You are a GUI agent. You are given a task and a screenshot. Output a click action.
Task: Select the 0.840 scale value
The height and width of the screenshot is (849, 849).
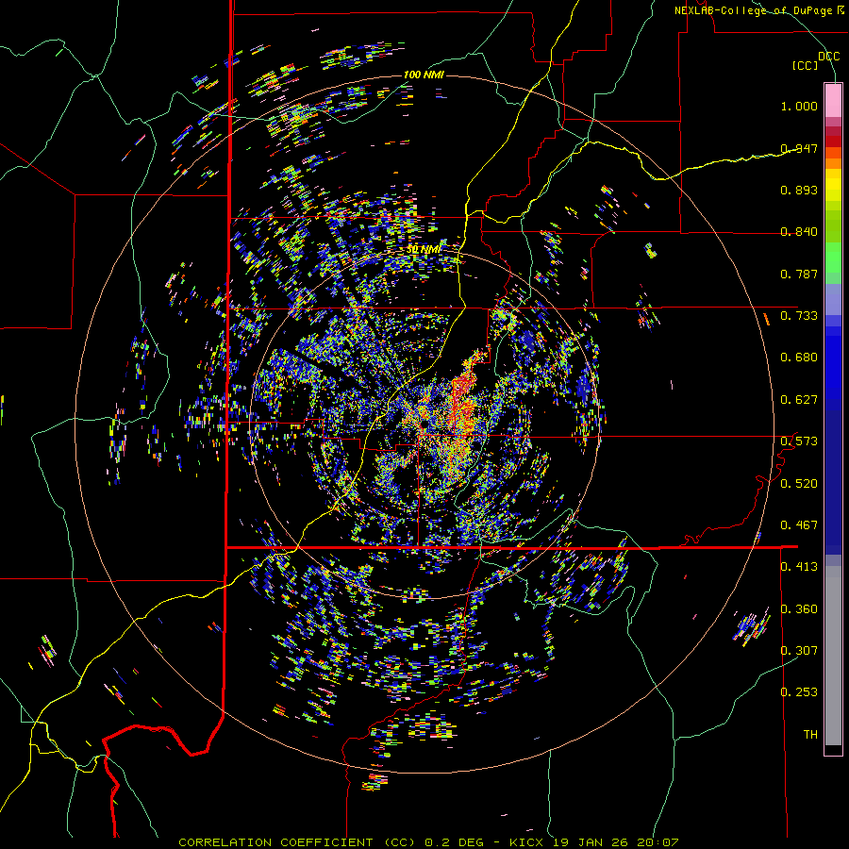click(x=799, y=232)
